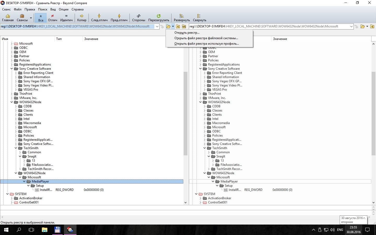
Task: Click left pane vertical scrollbar thumb
Action: click(186, 114)
